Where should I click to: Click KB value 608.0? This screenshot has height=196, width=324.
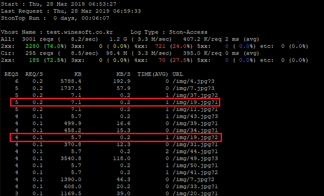tap(73, 186)
